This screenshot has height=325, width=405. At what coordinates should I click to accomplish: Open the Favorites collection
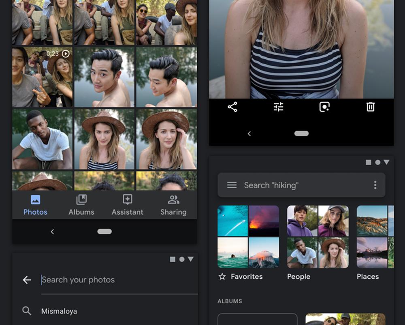pyautogui.click(x=248, y=237)
